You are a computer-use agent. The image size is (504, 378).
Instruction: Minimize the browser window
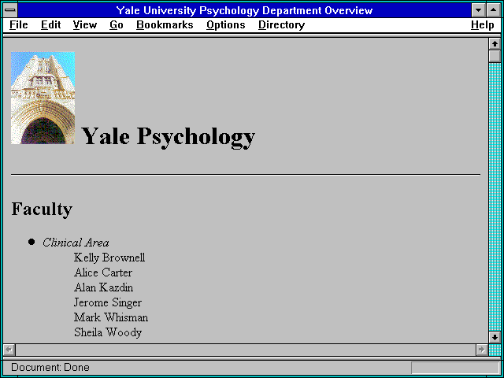(x=478, y=10)
